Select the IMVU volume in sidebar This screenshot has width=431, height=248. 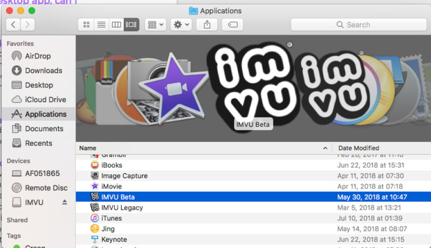click(x=34, y=202)
